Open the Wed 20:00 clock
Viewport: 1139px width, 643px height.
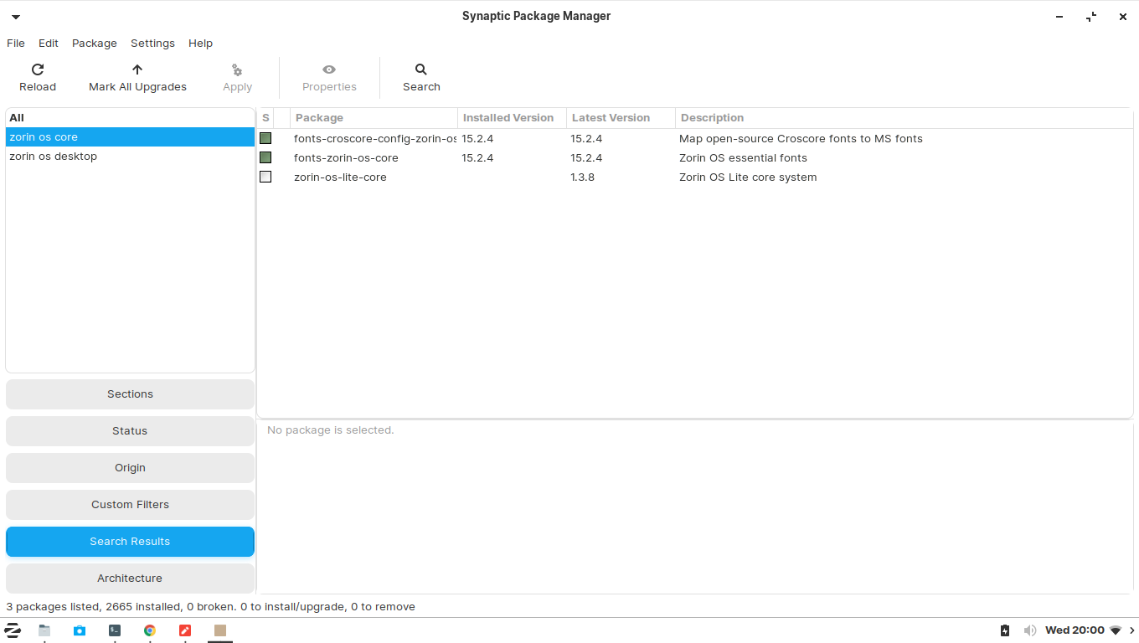click(x=1075, y=630)
